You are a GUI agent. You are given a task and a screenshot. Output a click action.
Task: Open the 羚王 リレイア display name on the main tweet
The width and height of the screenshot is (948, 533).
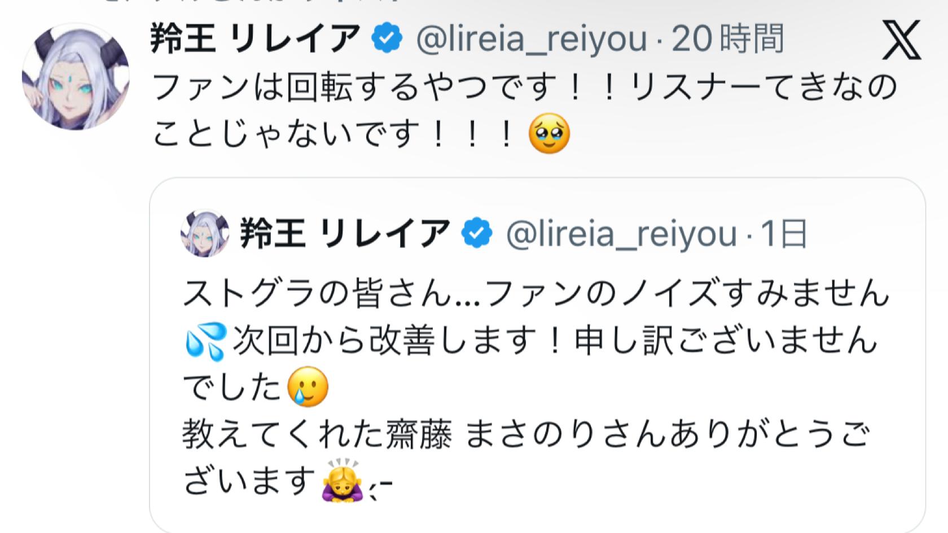[x=255, y=39]
